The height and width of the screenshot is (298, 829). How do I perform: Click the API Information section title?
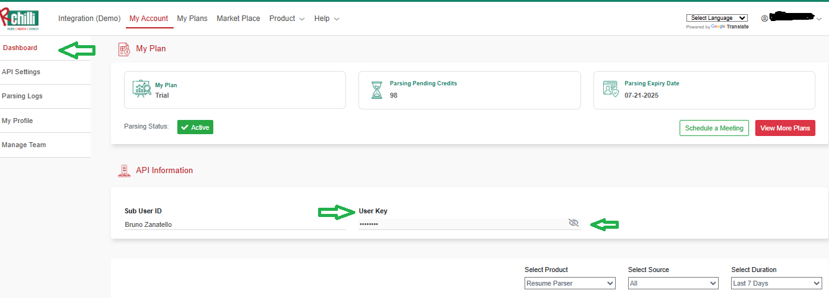tap(164, 170)
